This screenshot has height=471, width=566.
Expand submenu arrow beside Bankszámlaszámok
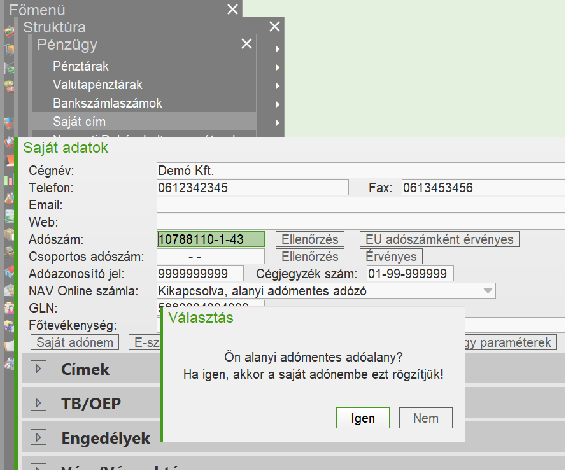[x=277, y=104]
